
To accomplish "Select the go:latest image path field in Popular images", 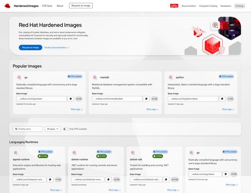I will (41, 99).
